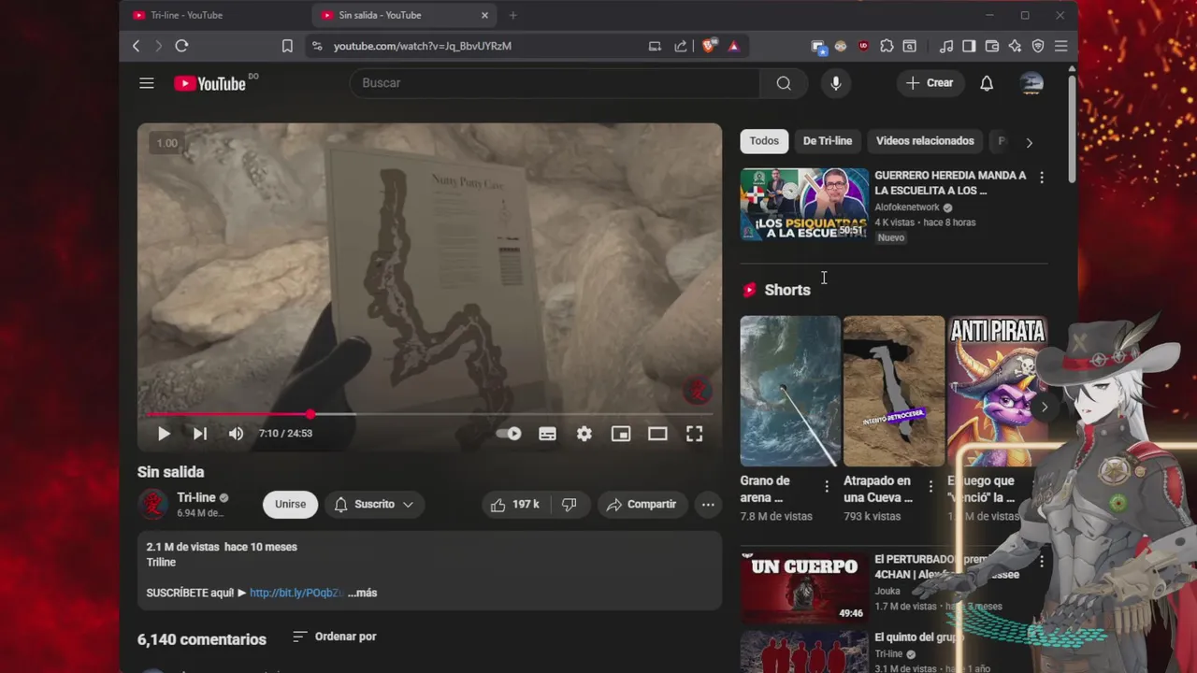Open options for the Grano de arena short

pyautogui.click(x=827, y=486)
